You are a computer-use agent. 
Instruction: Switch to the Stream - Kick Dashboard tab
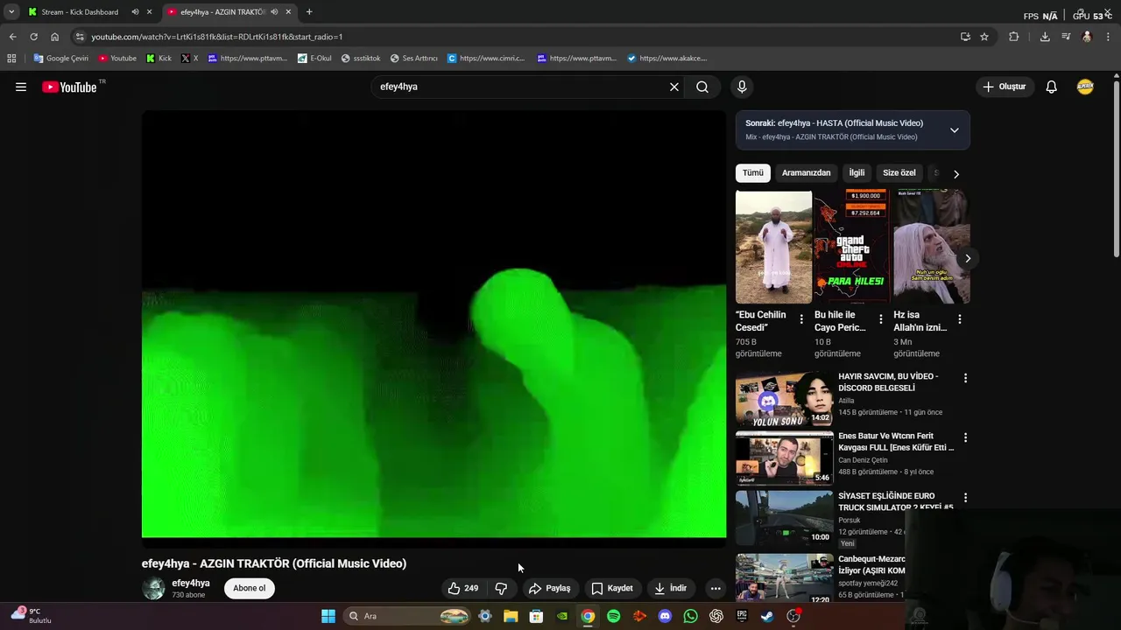(79, 12)
